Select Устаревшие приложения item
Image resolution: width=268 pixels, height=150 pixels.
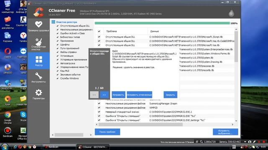coord(74,60)
